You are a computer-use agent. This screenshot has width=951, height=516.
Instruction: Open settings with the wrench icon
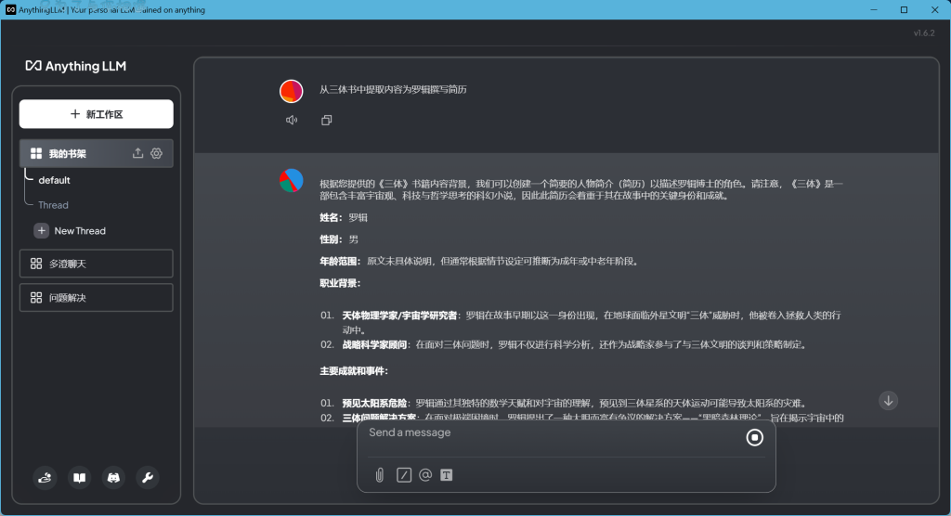tap(148, 478)
